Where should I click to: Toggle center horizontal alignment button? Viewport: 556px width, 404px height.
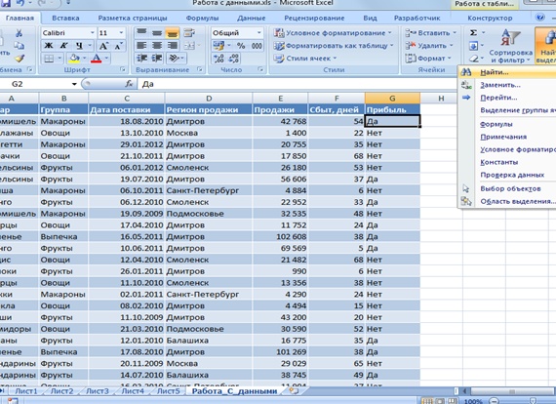tap(156, 46)
